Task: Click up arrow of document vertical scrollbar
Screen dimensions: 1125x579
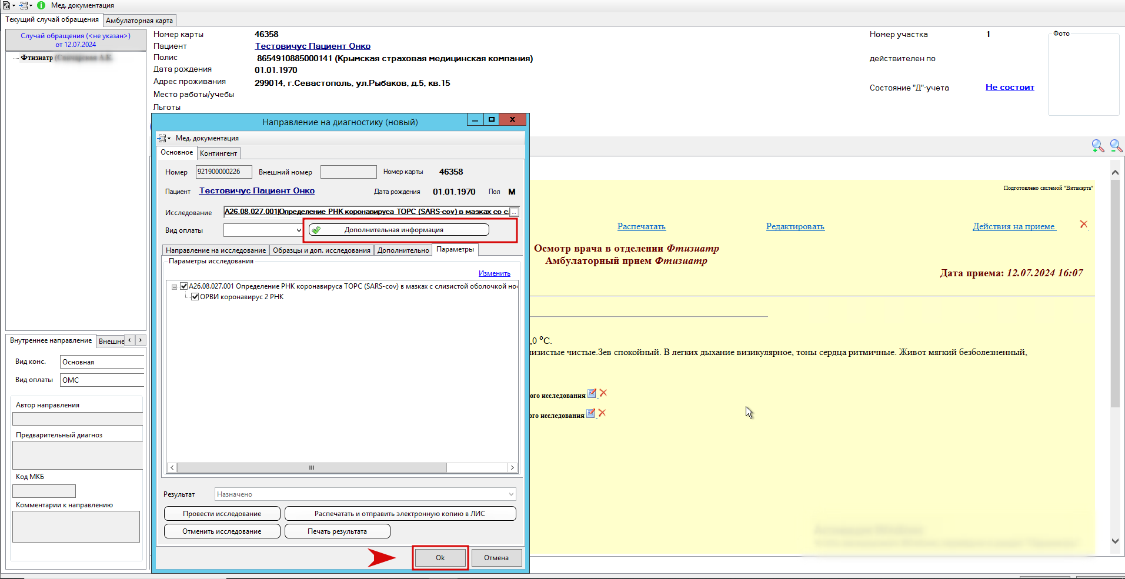Action: (1115, 172)
